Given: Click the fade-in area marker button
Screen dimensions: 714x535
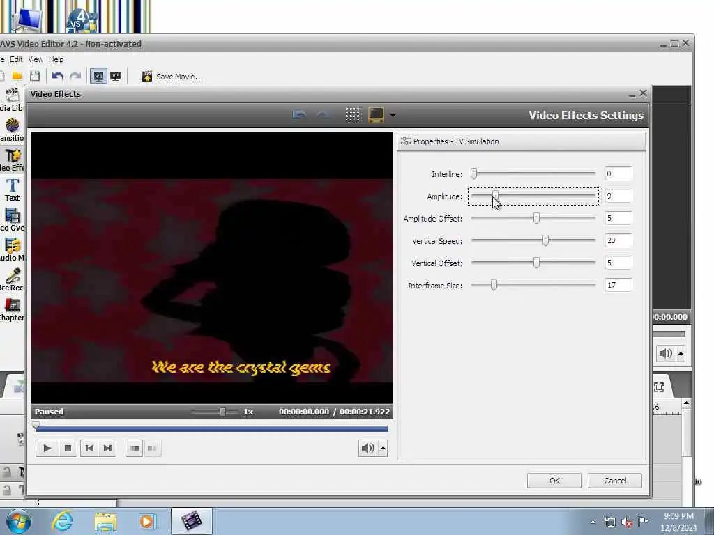Looking at the screenshot, I should pyautogui.click(x=135, y=448).
